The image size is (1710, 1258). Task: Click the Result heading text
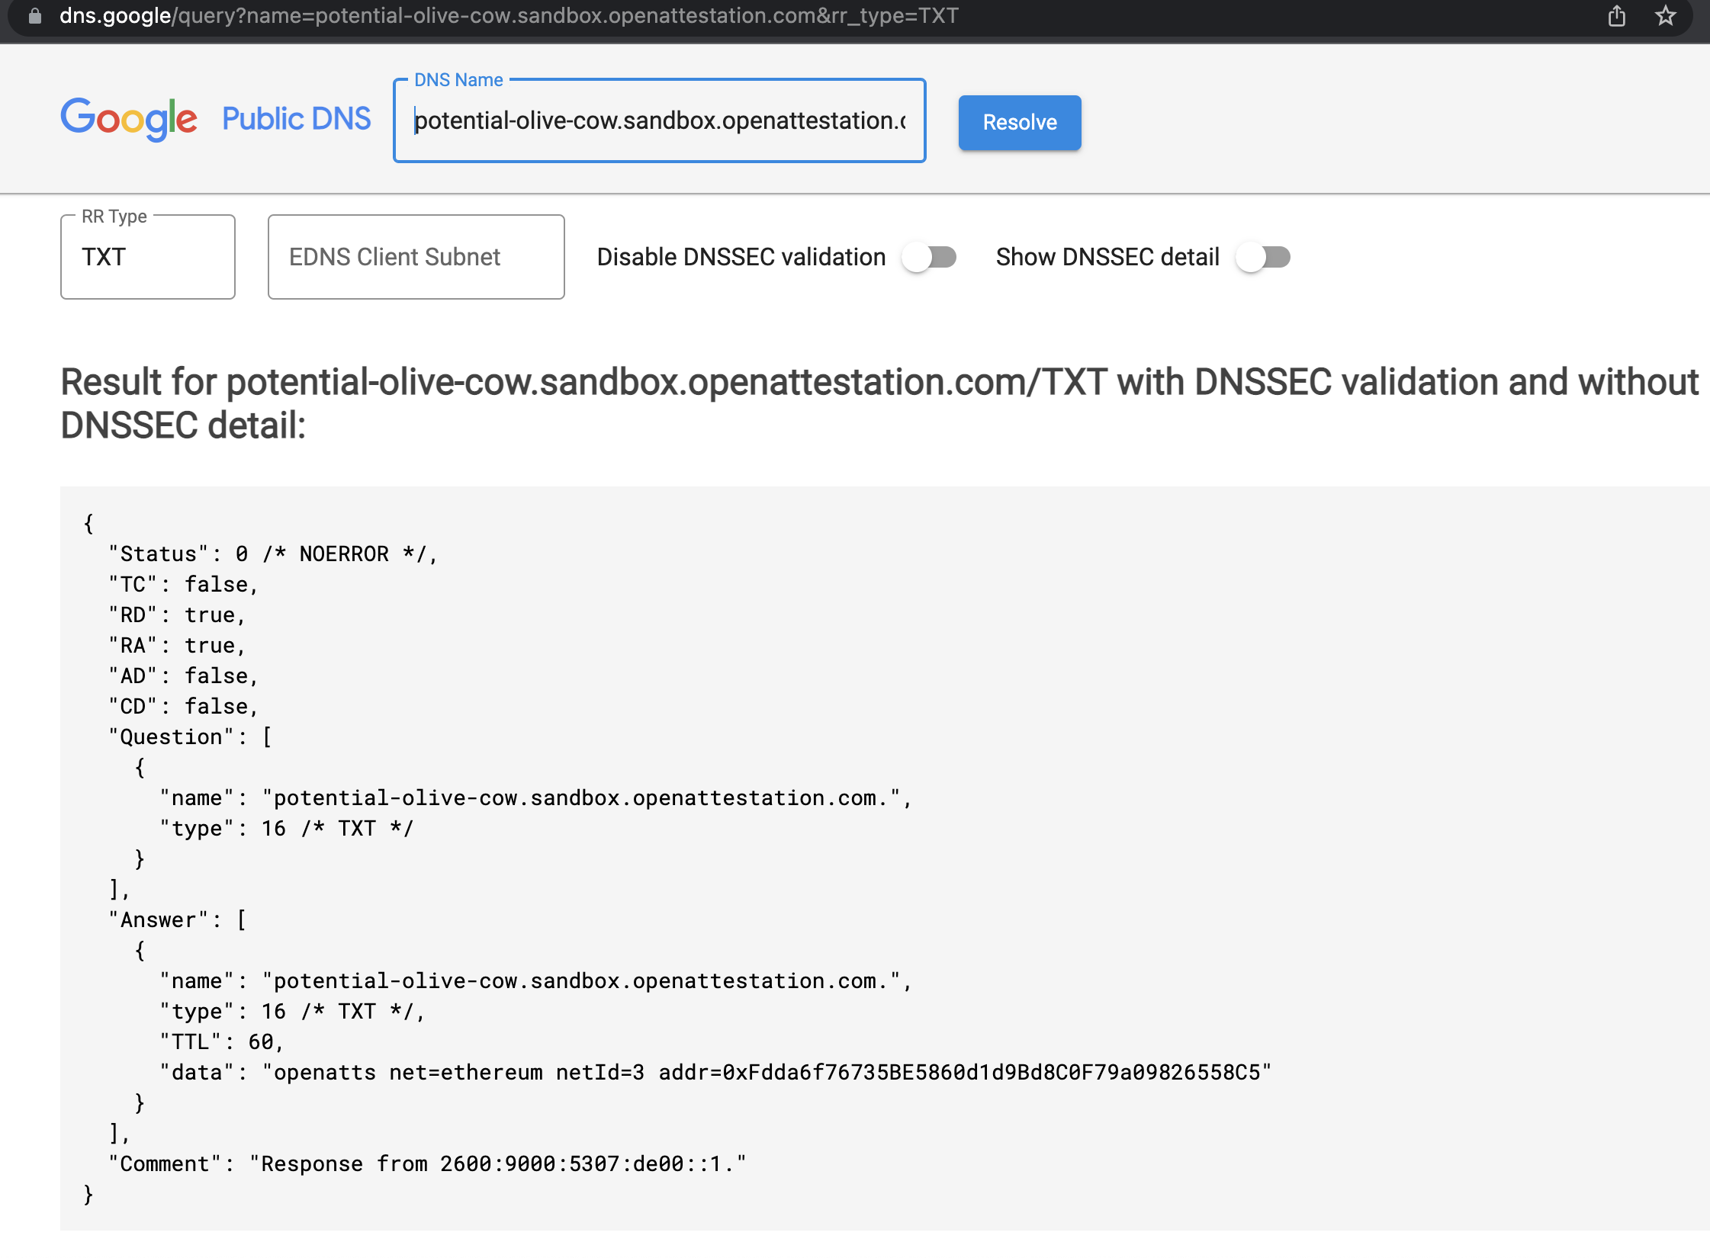point(879,404)
